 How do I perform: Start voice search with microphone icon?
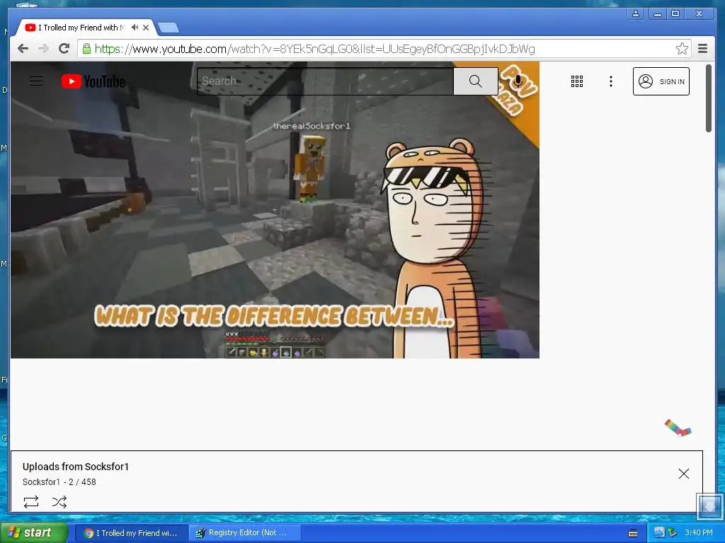point(518,81)
